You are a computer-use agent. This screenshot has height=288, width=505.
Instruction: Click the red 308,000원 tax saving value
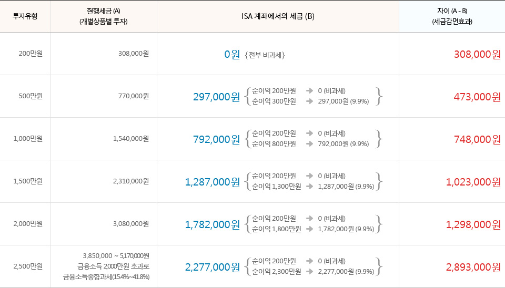click(x=477, y=54)
